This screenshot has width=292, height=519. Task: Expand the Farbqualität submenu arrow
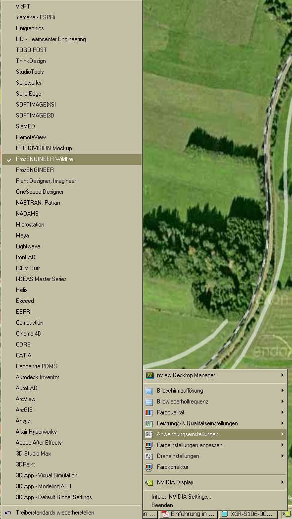[283, 412]
